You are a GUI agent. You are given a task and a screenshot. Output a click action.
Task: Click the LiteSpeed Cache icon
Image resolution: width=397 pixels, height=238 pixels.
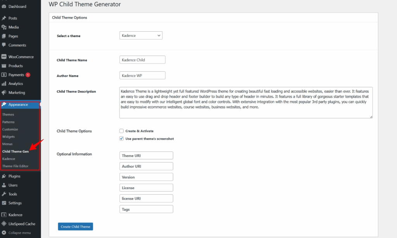pyautogui.click(x=4, y=224)
